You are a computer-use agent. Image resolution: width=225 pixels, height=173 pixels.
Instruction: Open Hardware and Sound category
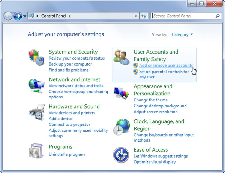(x=74, y=106)
